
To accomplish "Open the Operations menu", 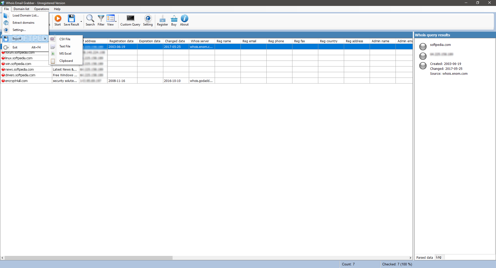I will (x=42, y=9).
